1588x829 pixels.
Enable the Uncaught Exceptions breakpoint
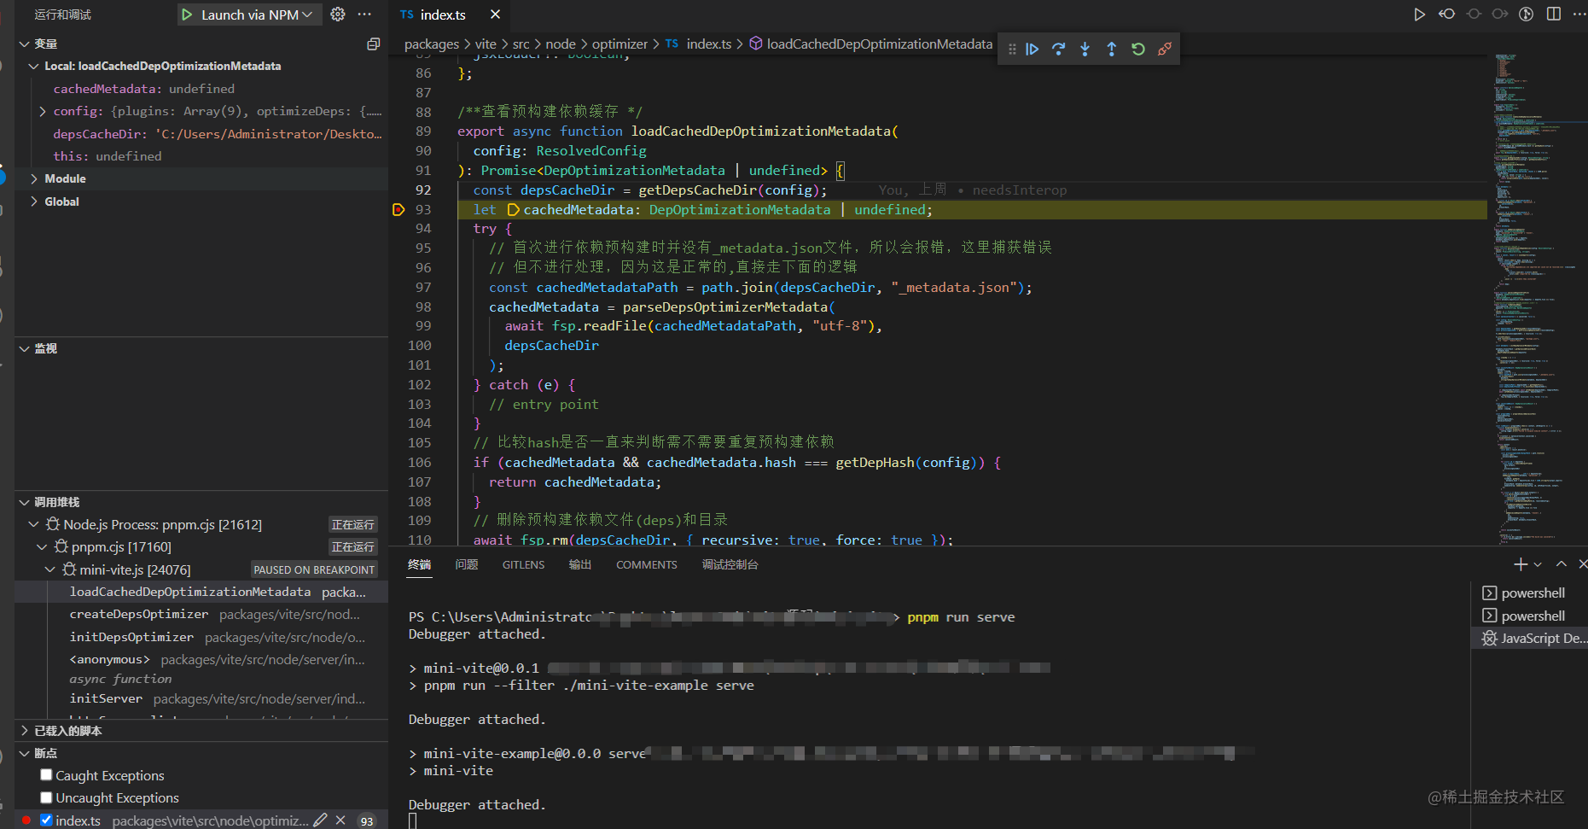point(47,797)
